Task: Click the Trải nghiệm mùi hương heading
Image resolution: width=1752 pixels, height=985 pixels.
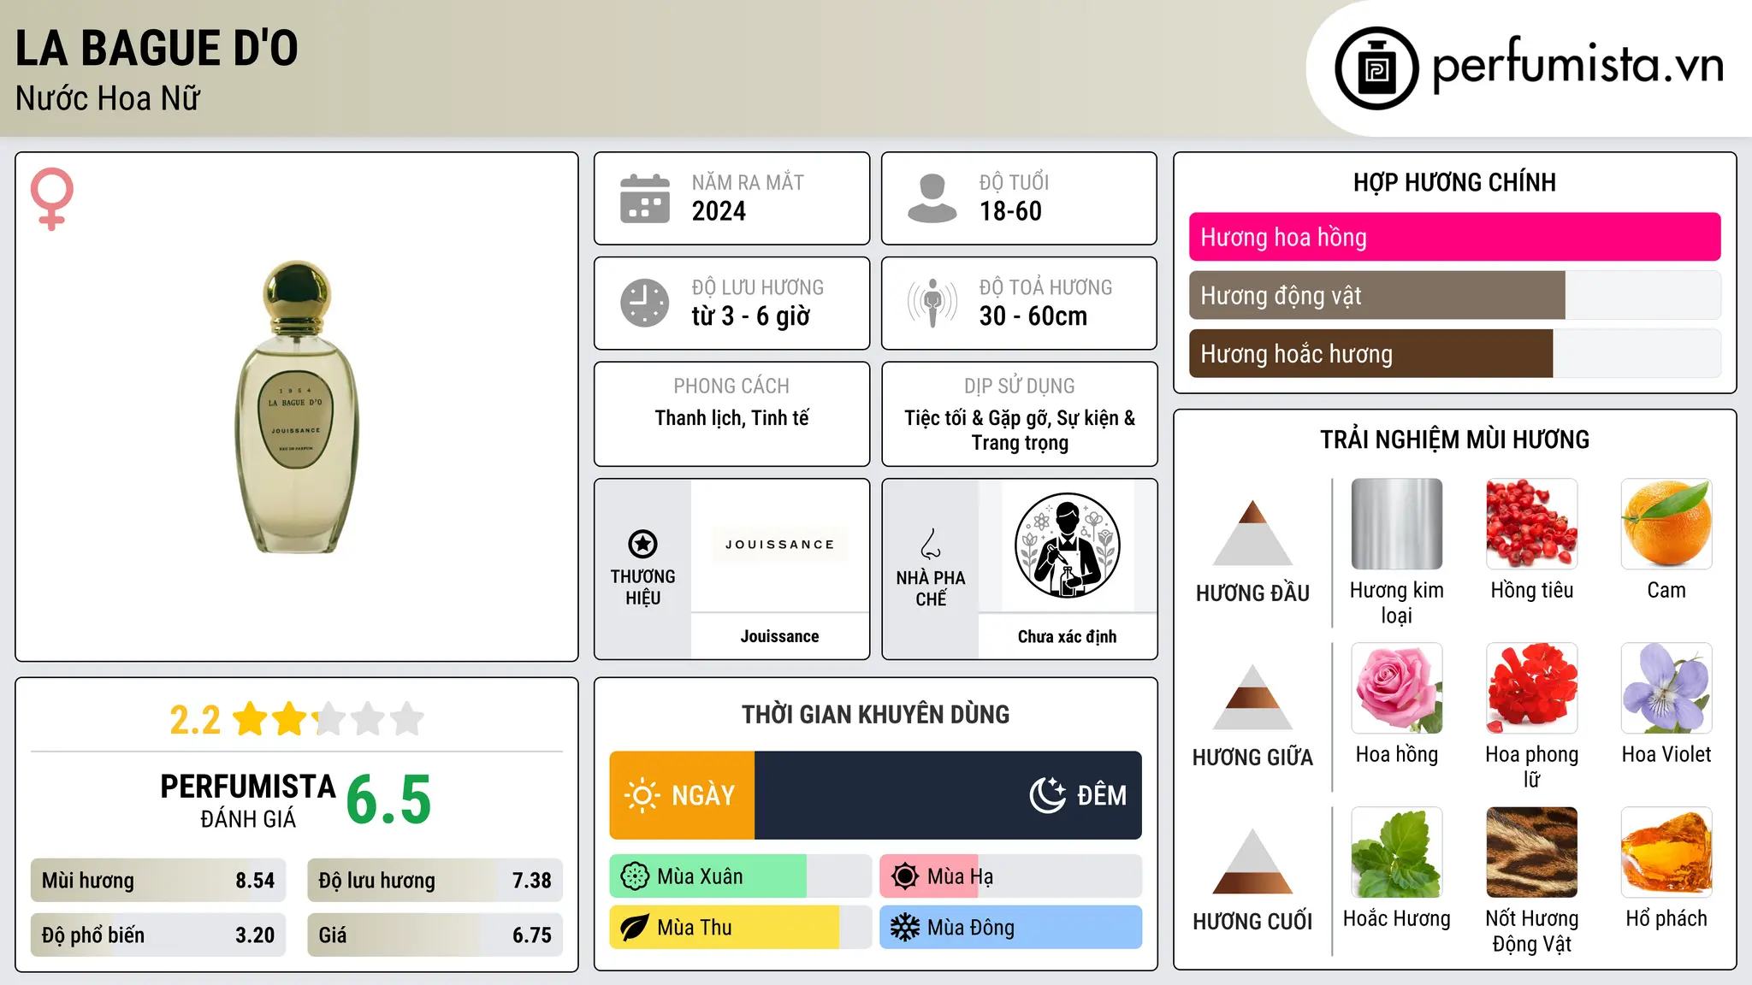Action: pyautogui.click(x=1455, y=439)
